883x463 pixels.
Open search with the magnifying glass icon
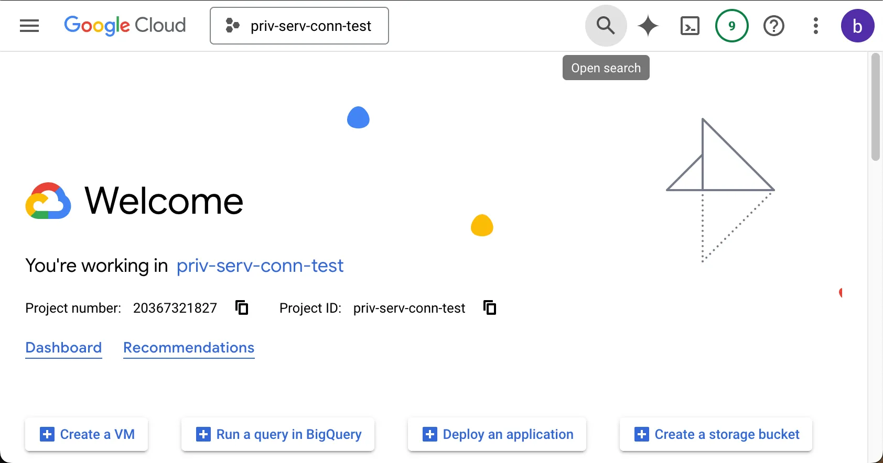[x=605, y=25]
